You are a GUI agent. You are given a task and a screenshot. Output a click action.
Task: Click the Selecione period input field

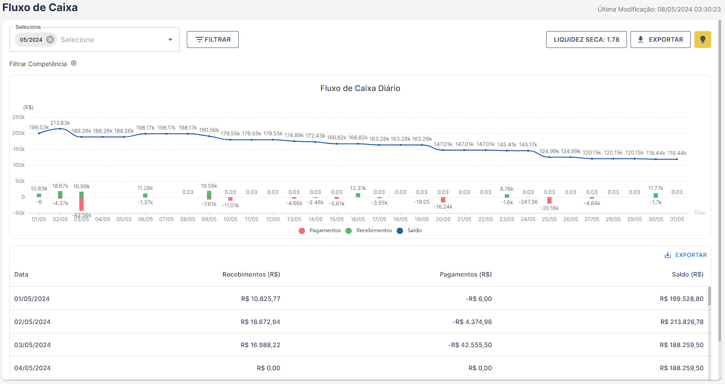click(111, 40)
